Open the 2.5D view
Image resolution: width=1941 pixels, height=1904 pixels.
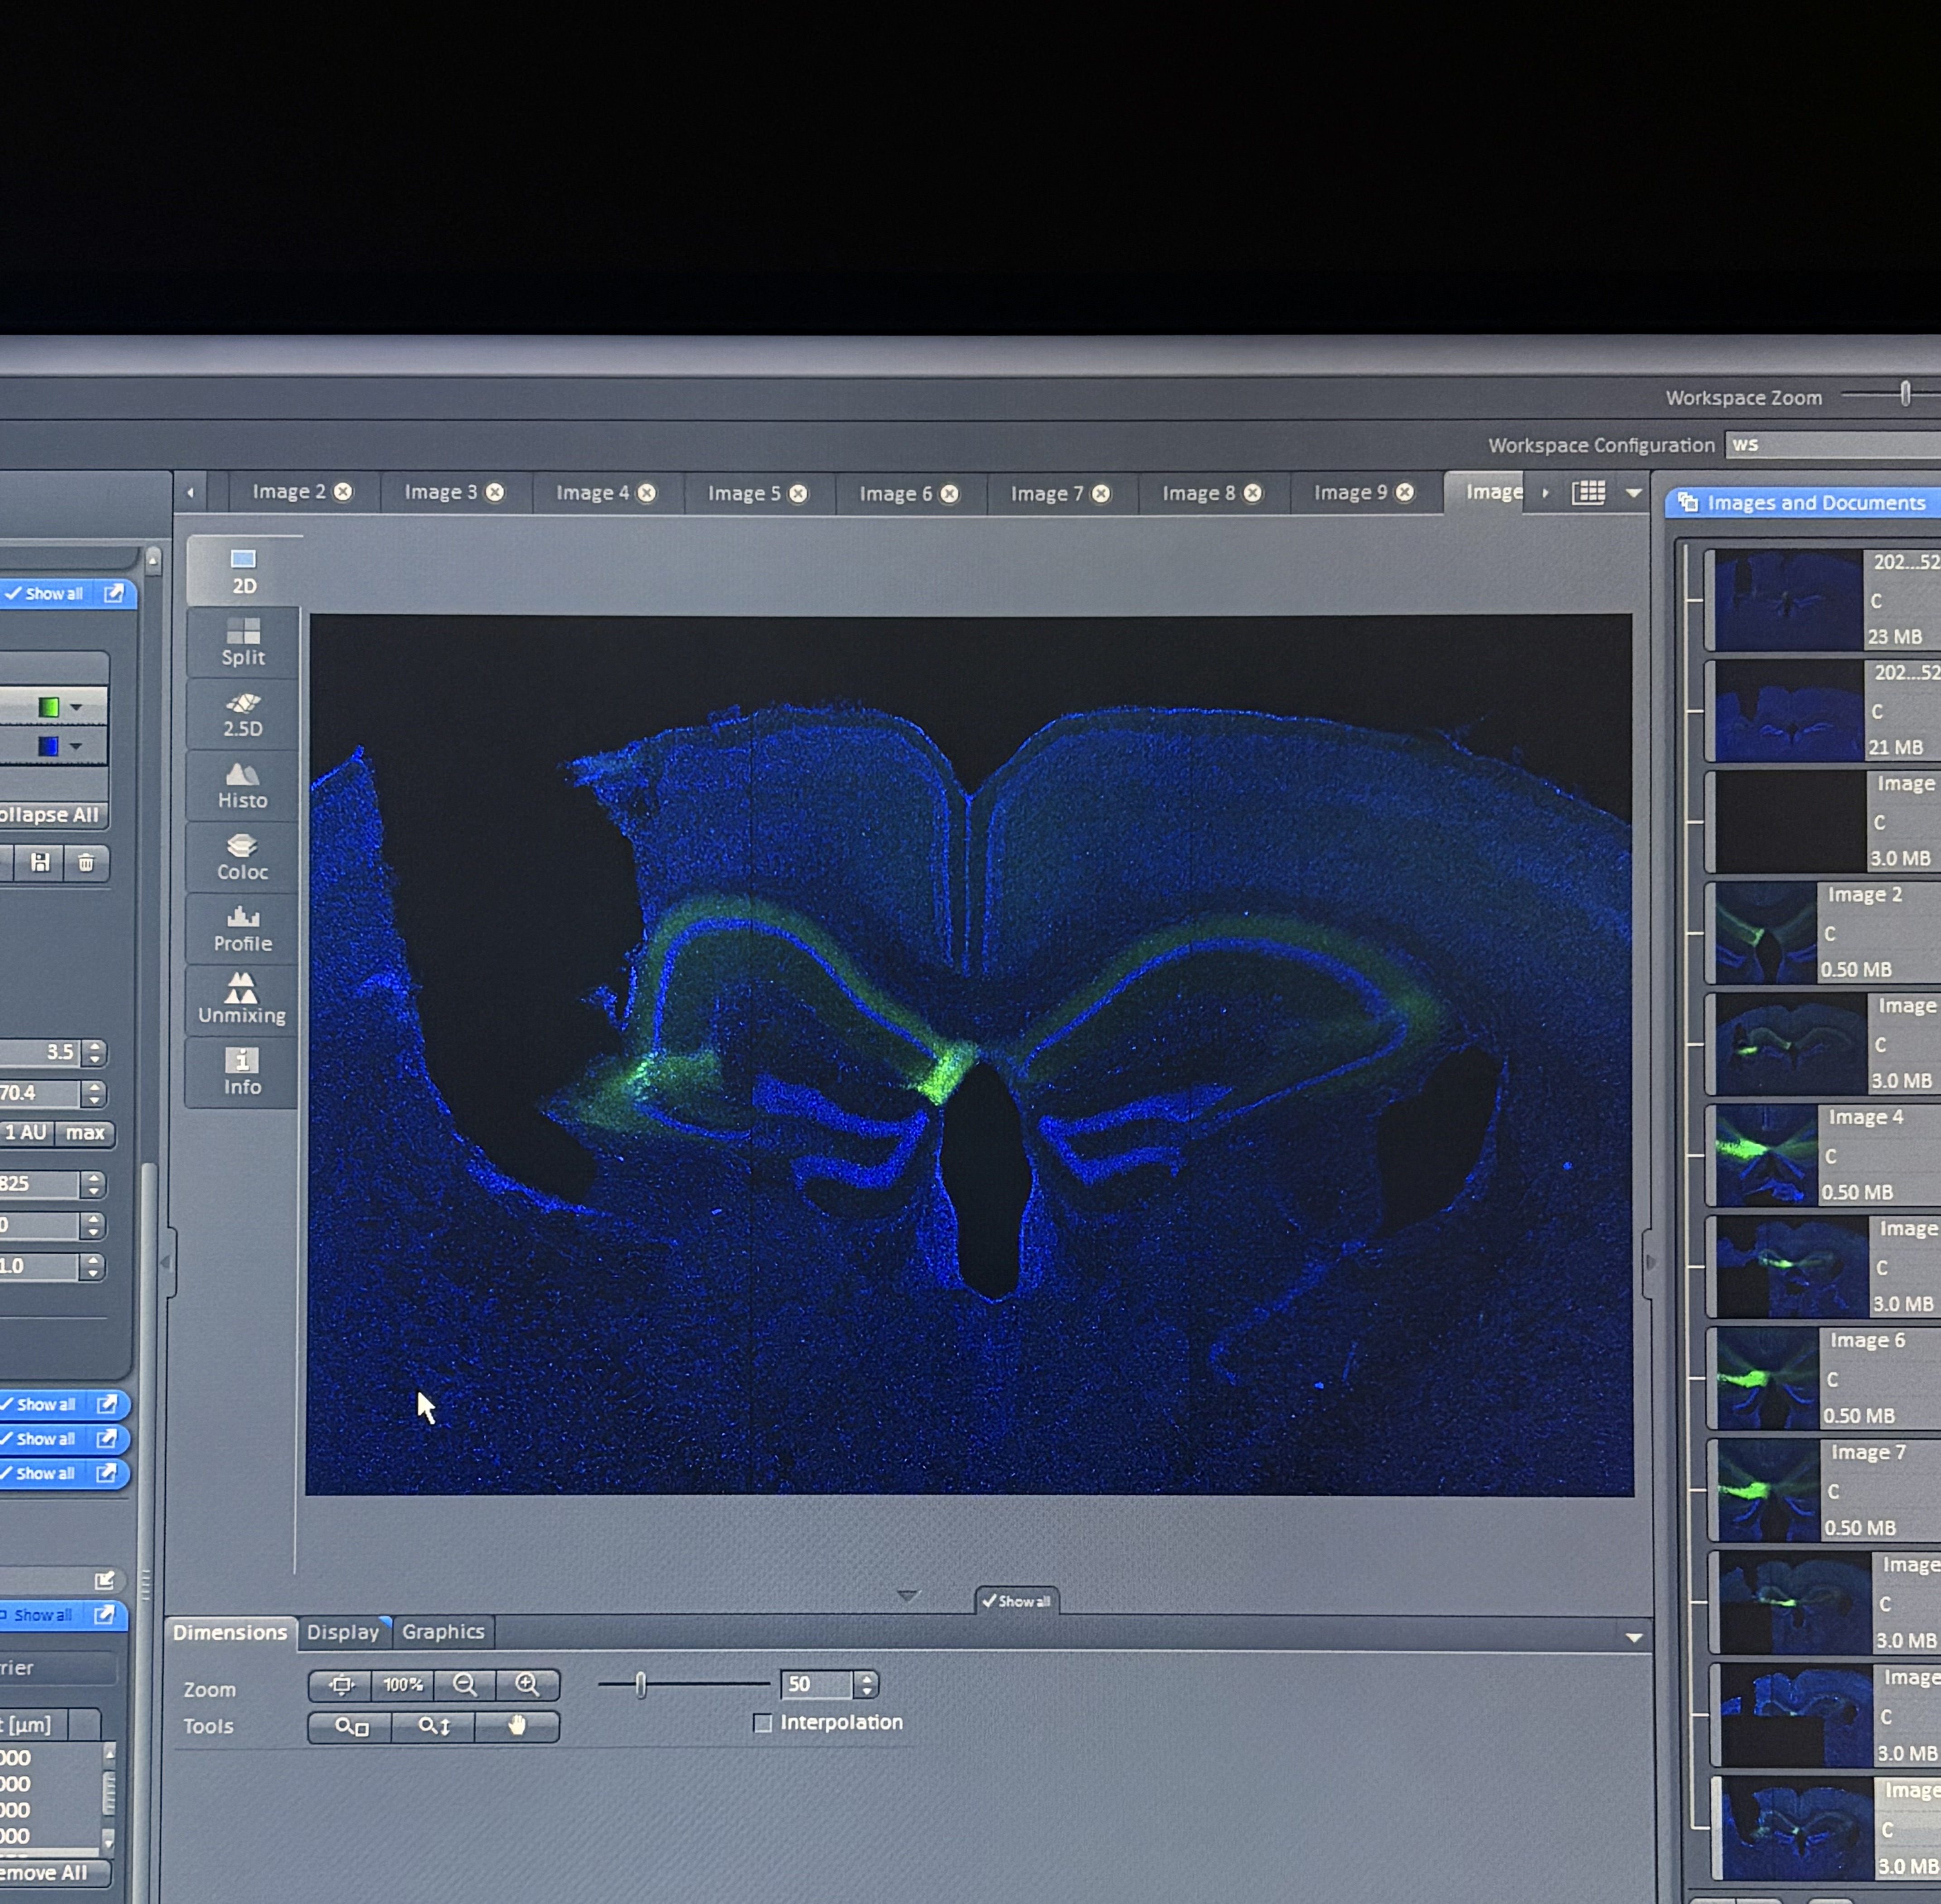pyautogui.click(x=243, y=715)
